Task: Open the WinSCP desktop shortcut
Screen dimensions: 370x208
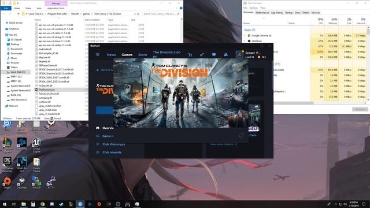Action: click(36, 183)
